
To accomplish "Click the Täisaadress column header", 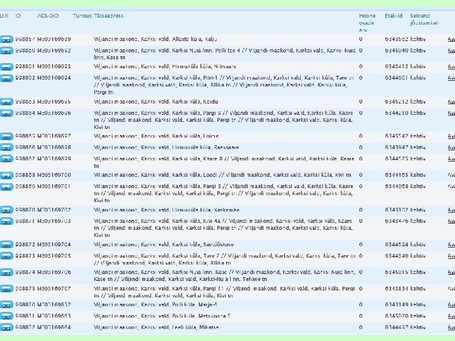I will [109, 16].
